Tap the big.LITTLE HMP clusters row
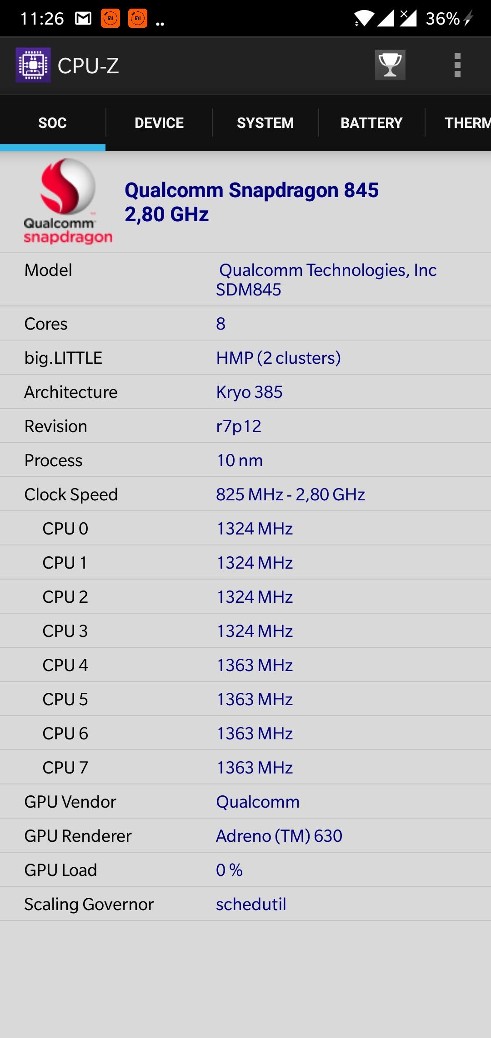This screenshot has width=491, height=1038. coord(245,358)
